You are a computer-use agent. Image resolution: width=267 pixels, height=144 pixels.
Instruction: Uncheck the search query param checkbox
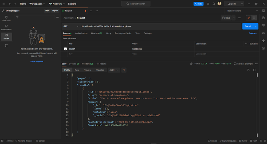(x=65, y=49)
